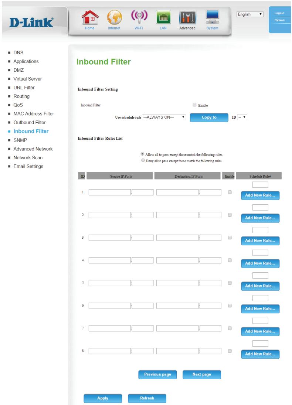Select Deny all to pass radio option

click(143, 160)
